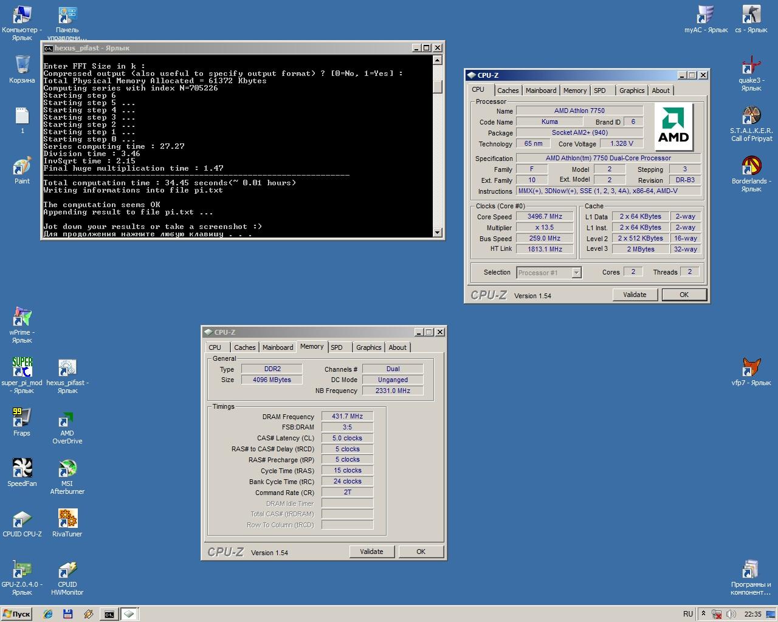Open the Recycle Bin icon
The image size is (778, 622).
pyautogui.click(x=22, y=69)
